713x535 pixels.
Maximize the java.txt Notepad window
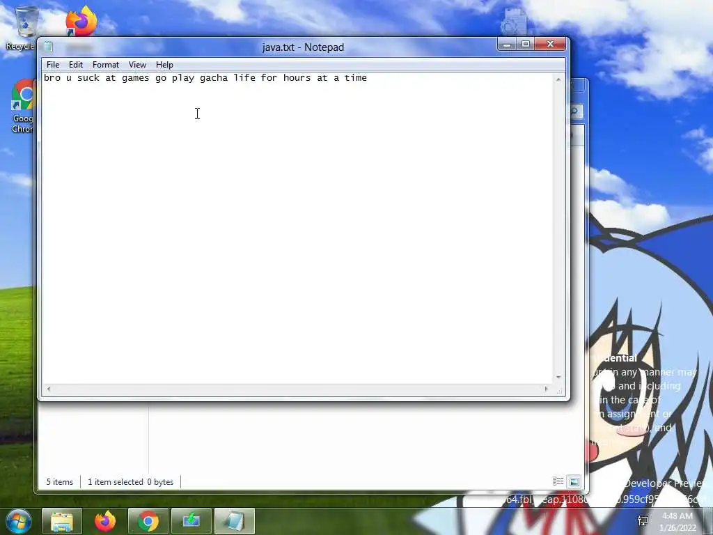tap(526, 44)
